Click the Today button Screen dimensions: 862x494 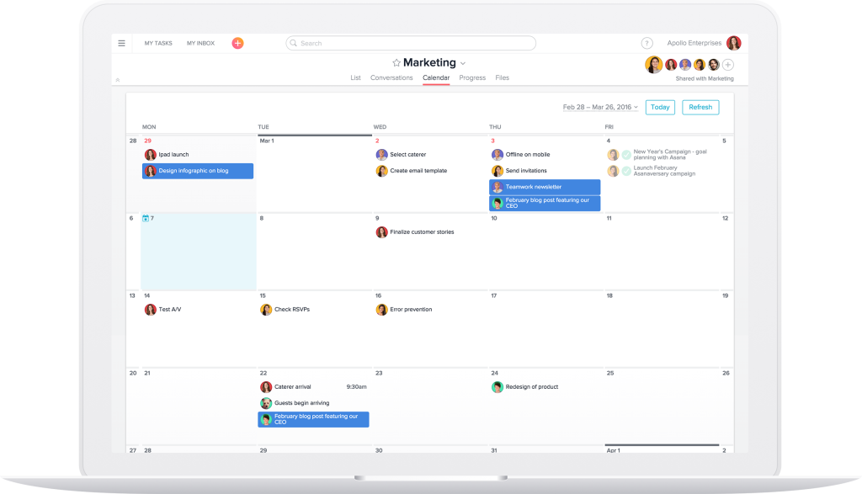point(660,107)
